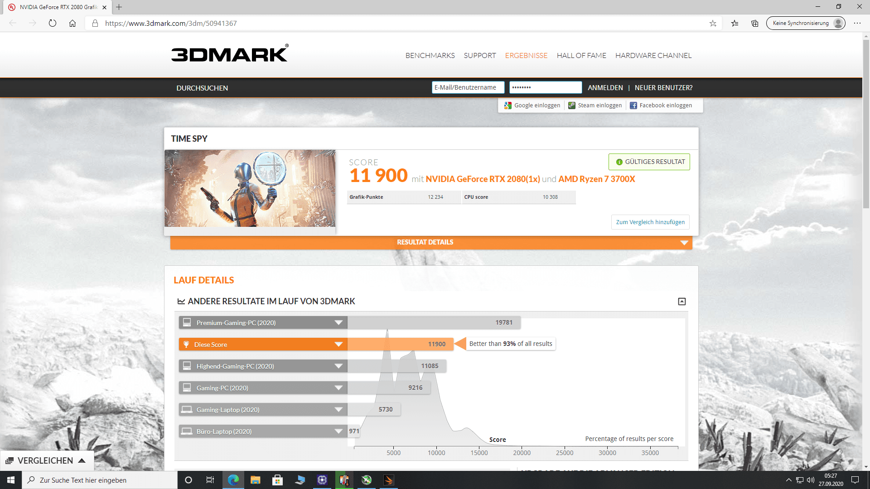Open File Explorer from the taskbar

point(255,480)
